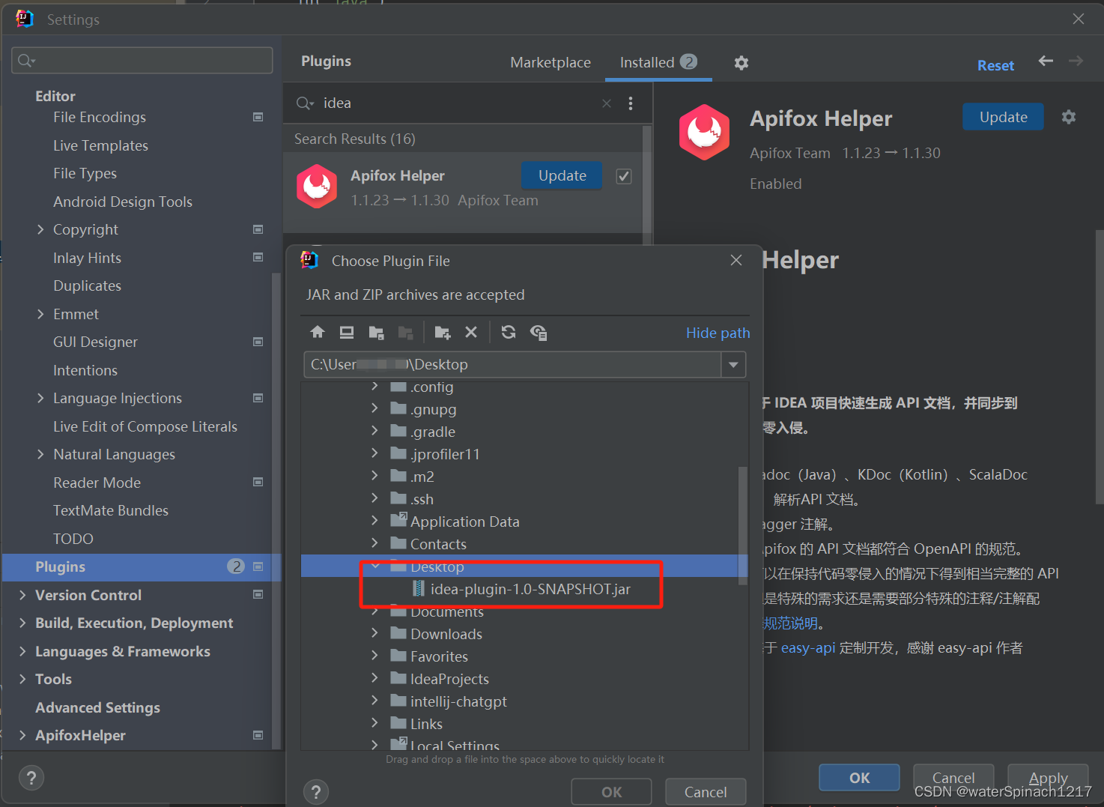Go to home directory in file chooser

[x=318, y=332]
